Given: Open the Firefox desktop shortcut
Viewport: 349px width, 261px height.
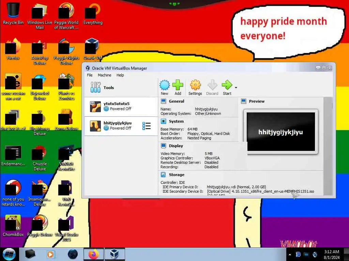Looking at the screenshot, I should (13, 49).
